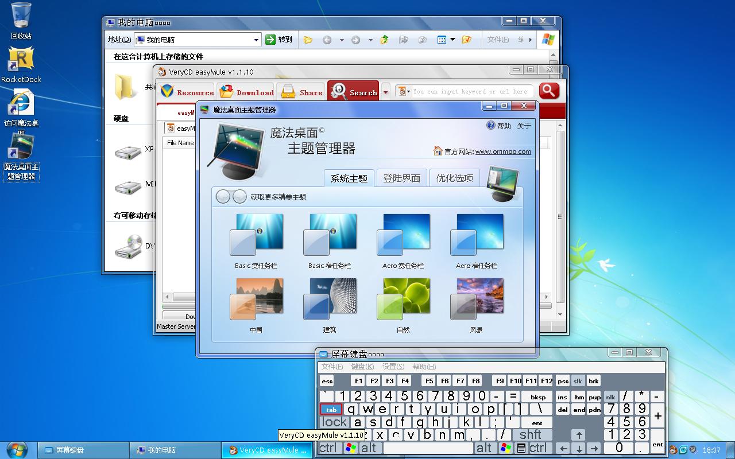This screenshot has width=735, height=459.
Task: Switch to the 登陆界面 tab
Action: pos(401,178)
